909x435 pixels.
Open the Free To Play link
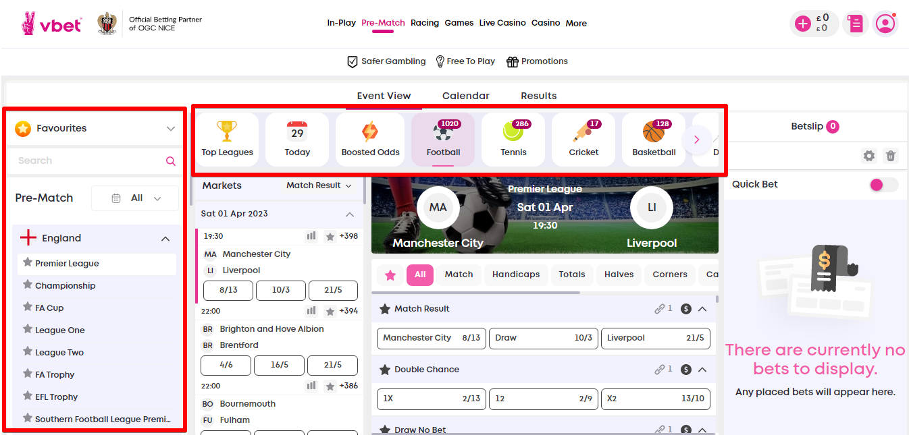pos(465,61)
